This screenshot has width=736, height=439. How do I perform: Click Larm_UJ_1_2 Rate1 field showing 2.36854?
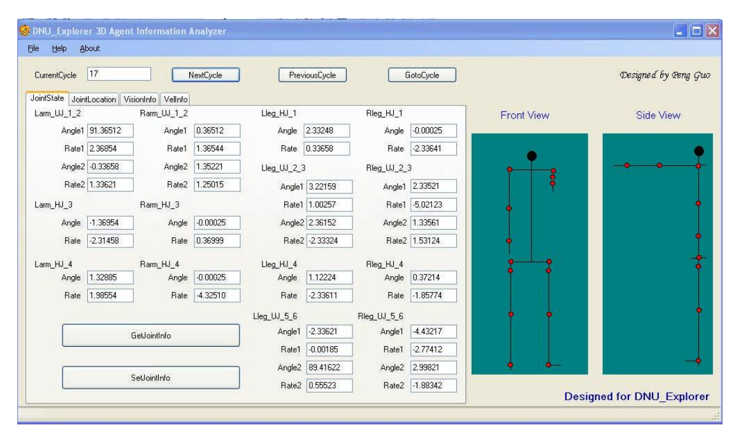pos(110,148)
